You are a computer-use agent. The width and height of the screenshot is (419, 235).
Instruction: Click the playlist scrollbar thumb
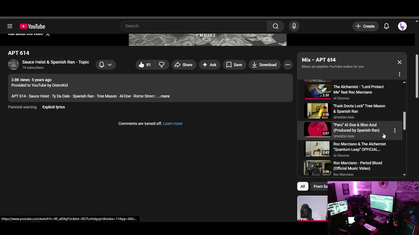404,120
